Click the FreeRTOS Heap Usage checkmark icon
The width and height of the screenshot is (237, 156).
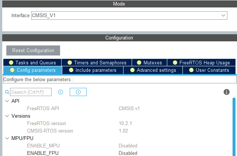pos(175,63)
